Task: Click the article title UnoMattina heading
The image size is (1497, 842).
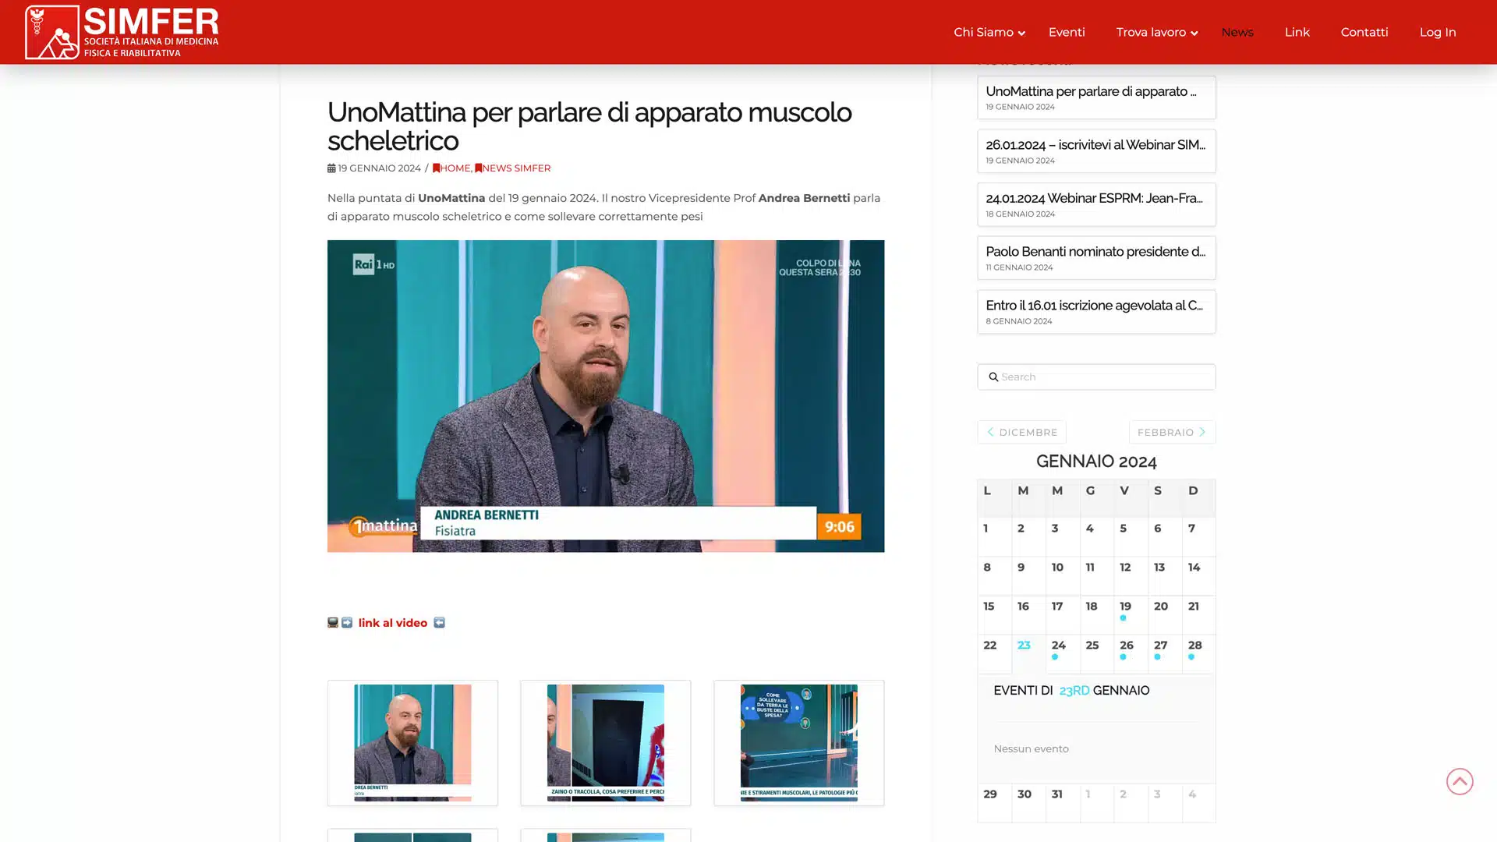Action: 589,126
